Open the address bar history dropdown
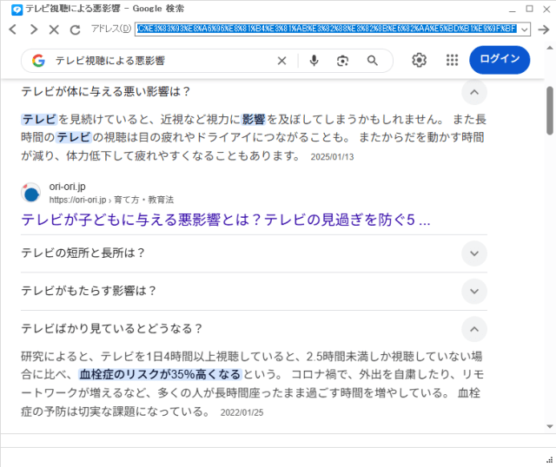The height and width of the screenshot is (467, 556). click(x=525, y=30)
